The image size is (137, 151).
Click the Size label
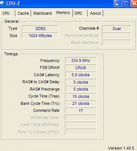click(14, 36)
